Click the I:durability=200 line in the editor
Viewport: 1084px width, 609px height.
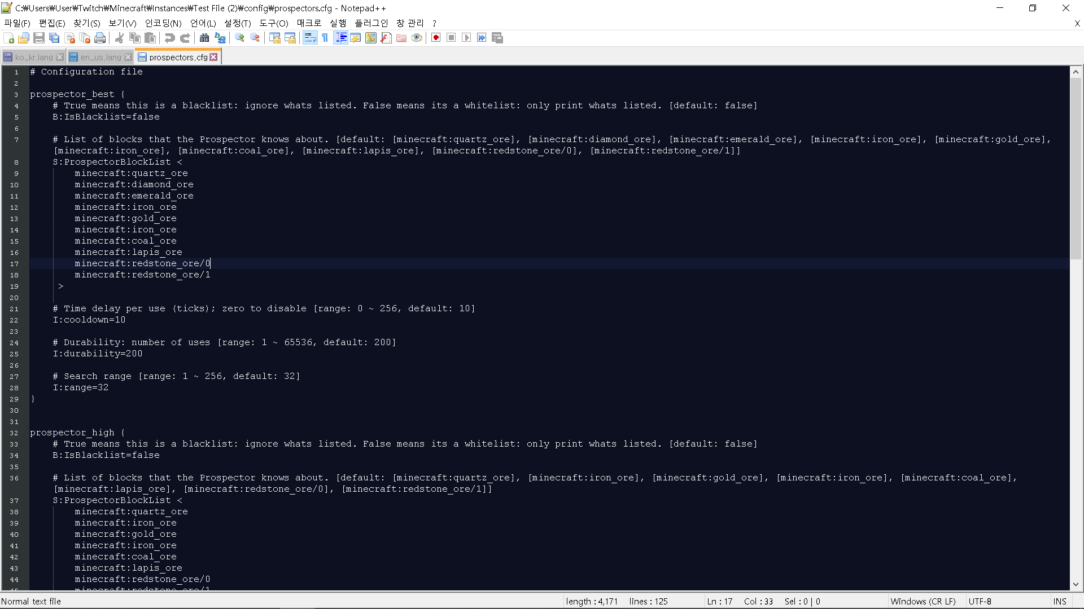(98, 354)
